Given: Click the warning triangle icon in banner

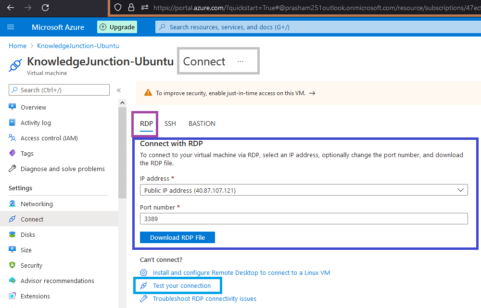Looking at the screenshot, I should (x=148, y=93).
